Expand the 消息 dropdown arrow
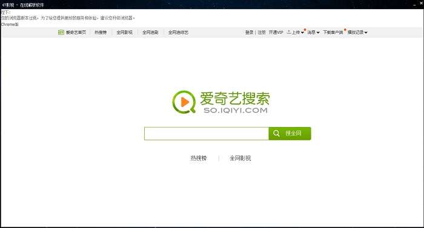Image resolution: width=424 pixels, height=228 pixels. click(318, 33)
